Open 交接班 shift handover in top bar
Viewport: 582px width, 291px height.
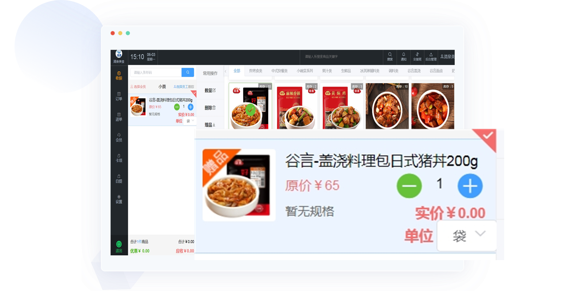[417, 56]
